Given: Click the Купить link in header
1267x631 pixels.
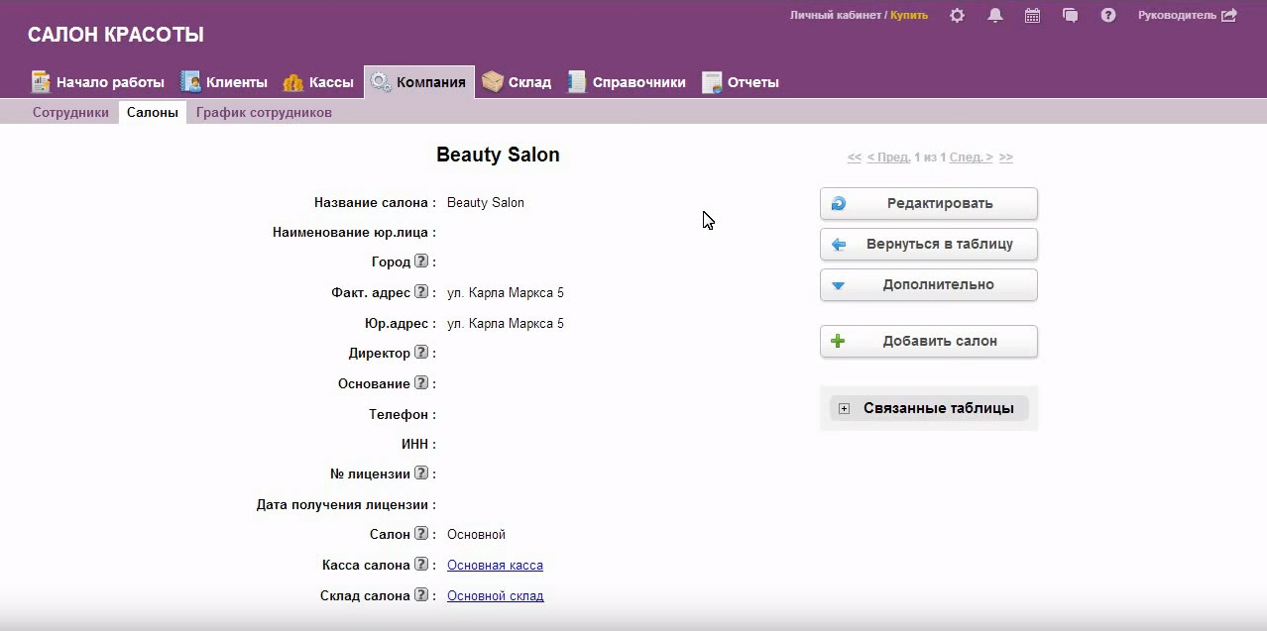Looking at the screenshot, I should 909,16.
